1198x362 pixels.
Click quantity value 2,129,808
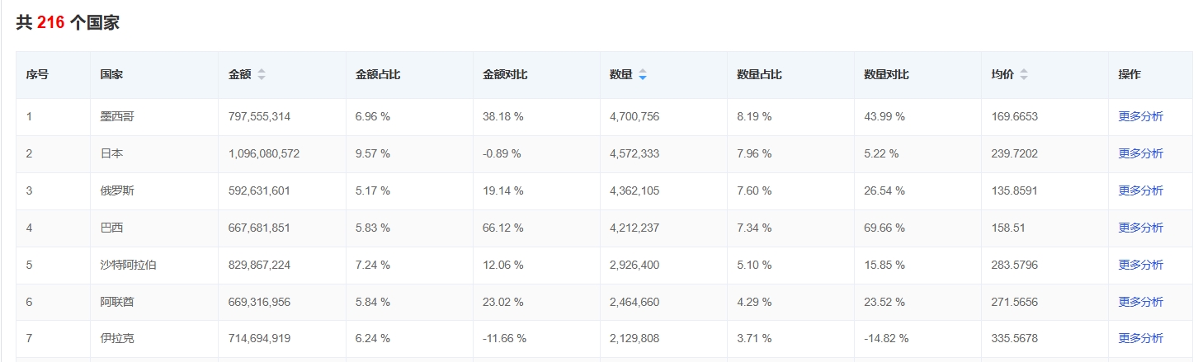tap(634, 338)
